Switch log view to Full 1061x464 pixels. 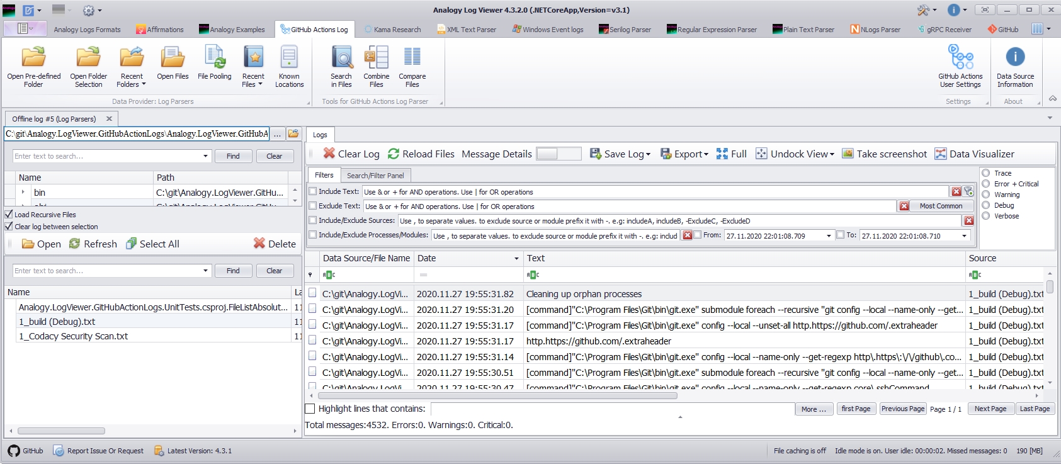[732, 154]
